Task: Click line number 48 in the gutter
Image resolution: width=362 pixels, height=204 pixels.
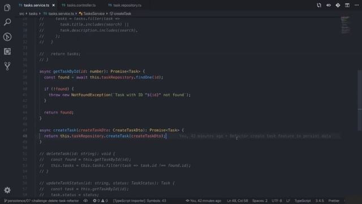Action: (x=25, y=136)
